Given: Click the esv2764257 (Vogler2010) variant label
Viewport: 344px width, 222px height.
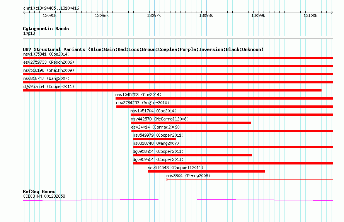Looking at the screenshot, I should [143, 103].
